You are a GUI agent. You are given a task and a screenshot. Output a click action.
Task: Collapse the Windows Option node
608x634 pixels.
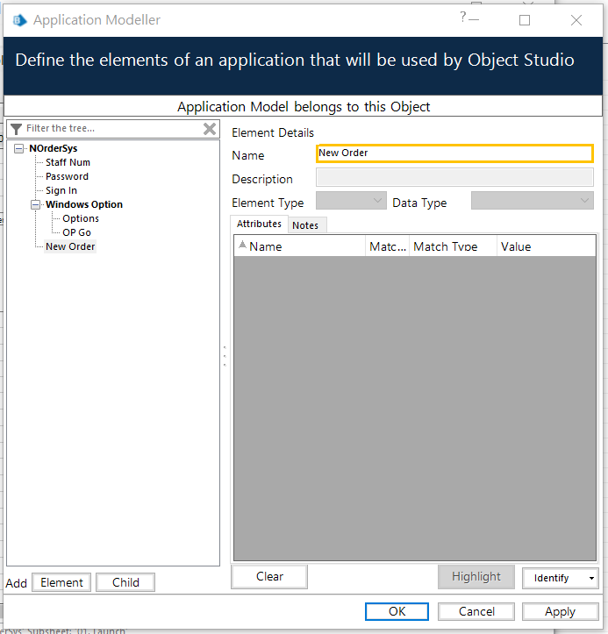[x=36, y=204]
